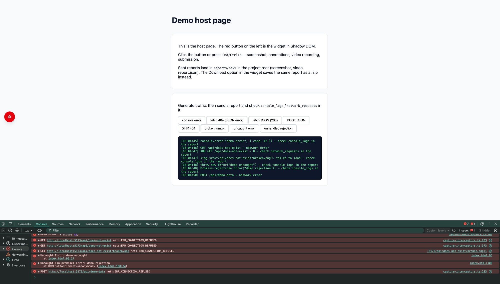Select the Console tab

point(42,224)
